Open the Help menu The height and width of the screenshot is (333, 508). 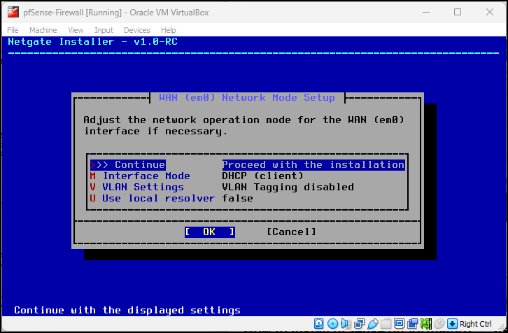169,30
